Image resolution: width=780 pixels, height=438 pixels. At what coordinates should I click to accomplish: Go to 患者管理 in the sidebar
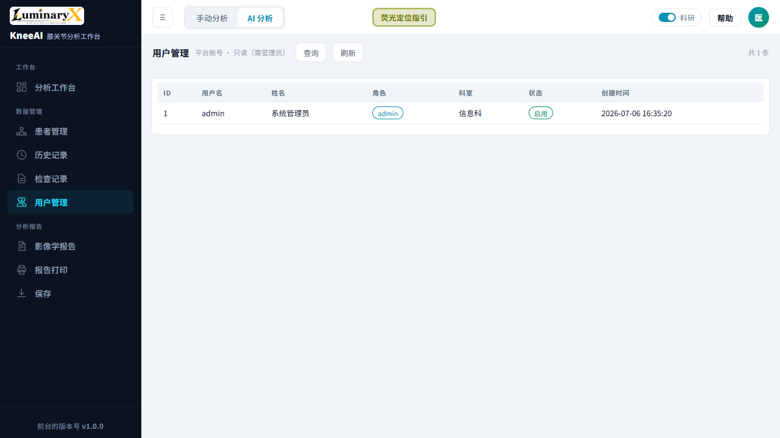[x=70, y=131]
